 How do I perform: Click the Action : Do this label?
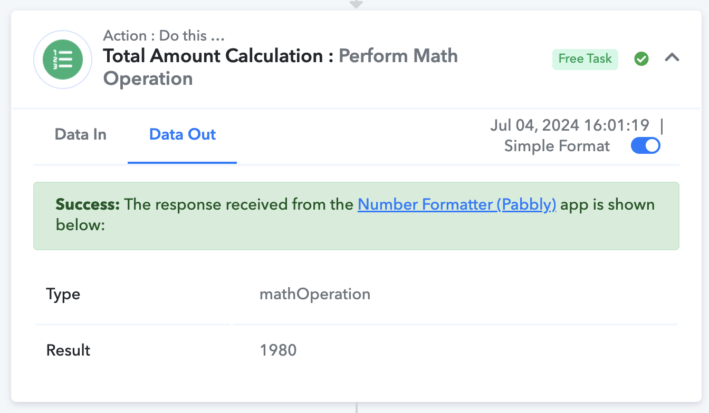[164, 36]
